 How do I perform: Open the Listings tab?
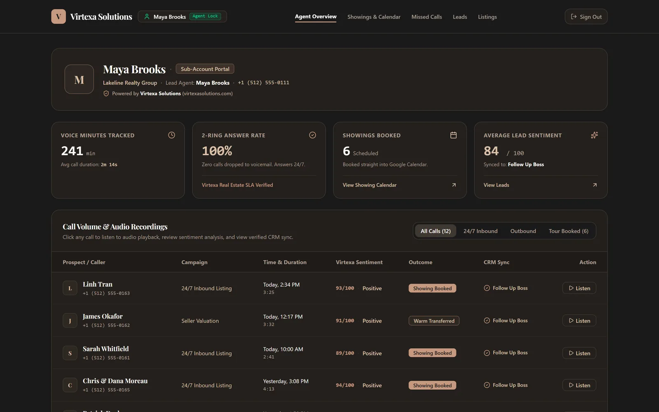(x=487, y=17)
